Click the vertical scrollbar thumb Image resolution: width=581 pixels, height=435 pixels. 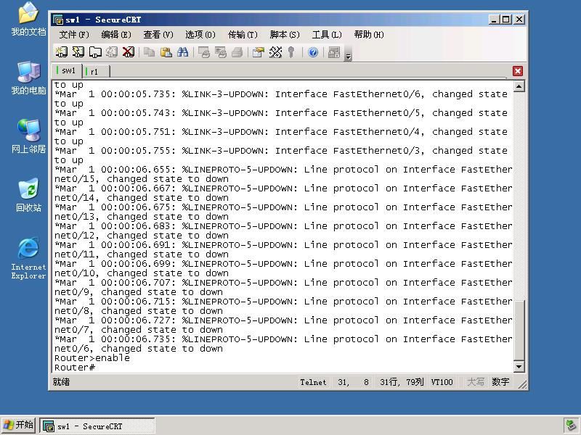tap(519, 330)
